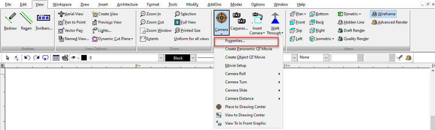Switch to Back view
Image resolution: width=435 pixels, height=130 pixels.
(317, 22)
